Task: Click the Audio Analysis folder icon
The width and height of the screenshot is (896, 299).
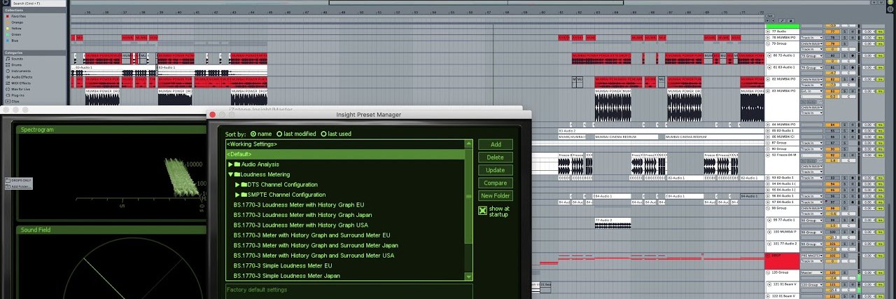Action: 237,165
